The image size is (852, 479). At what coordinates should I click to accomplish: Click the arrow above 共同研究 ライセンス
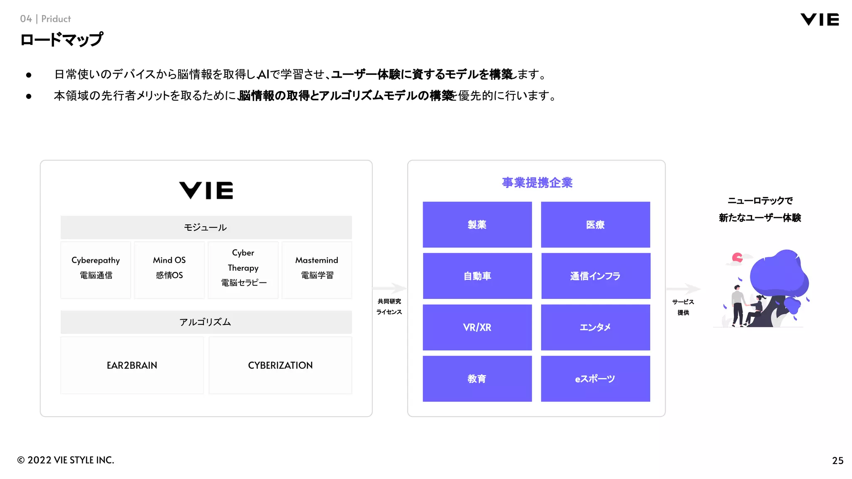[389, 288]
